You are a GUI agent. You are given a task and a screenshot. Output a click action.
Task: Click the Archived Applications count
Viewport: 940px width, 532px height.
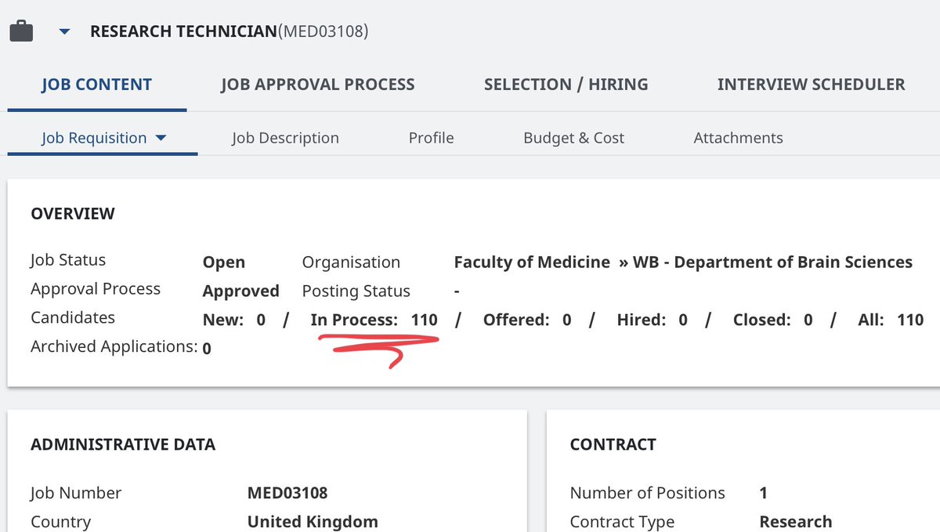(207, 348)
